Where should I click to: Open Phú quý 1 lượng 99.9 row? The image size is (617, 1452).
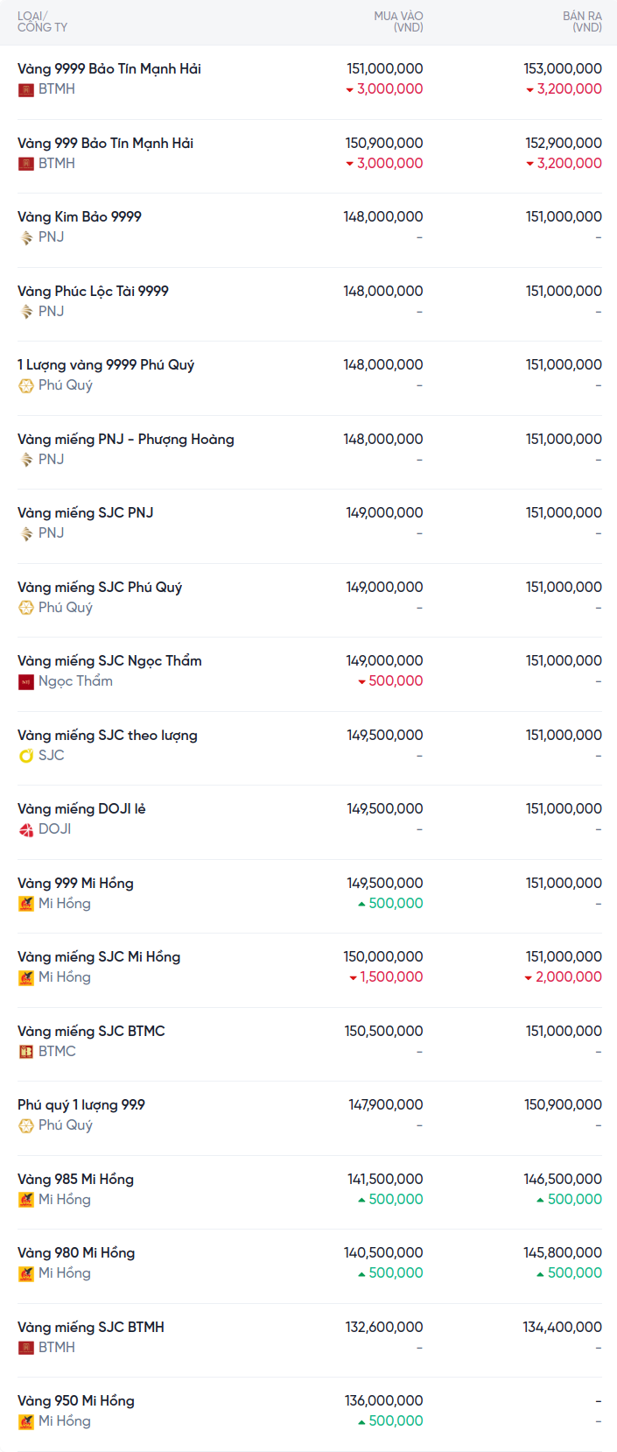[x=81, y=1105]
